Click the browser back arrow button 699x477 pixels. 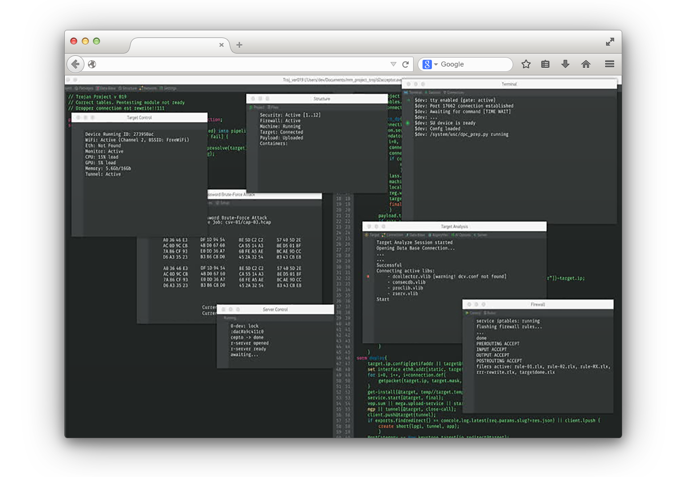click(75, 64)
